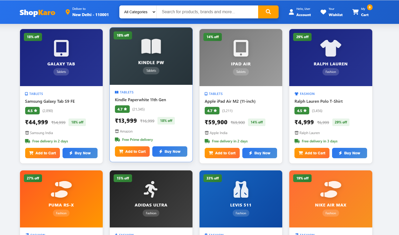
Task: Click the Tablets tag on iPad Air image
Action: coord(241,72)
